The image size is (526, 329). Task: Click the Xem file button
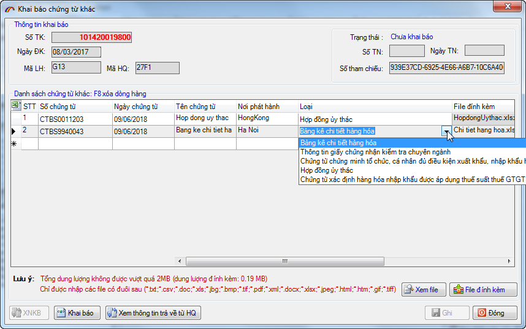pos(424,290)
